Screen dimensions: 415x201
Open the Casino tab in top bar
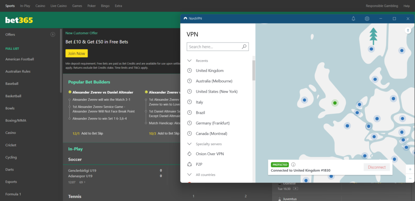pos(40,6)
